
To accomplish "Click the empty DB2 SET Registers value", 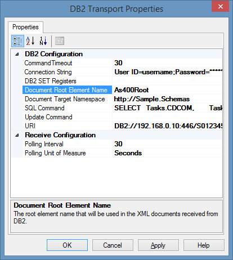I will [167, 81].
